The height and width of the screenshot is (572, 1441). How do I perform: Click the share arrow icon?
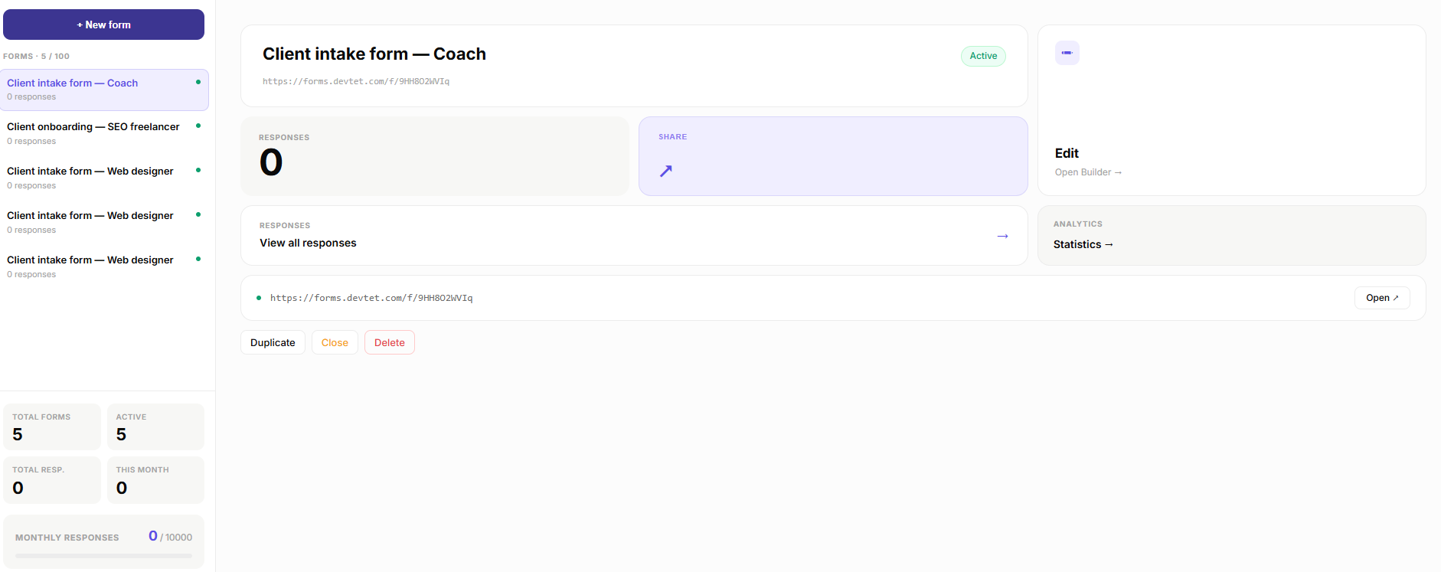click(x=666, y=171)
